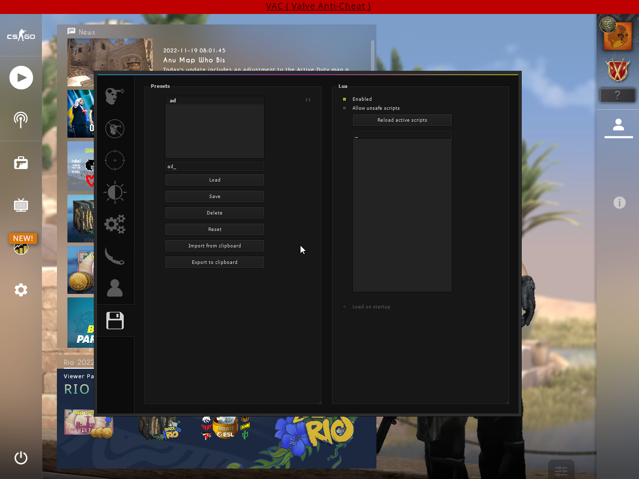Open the broadcast antenna icon in left sidebar
639x479 pixels.
tap(21, 120)
